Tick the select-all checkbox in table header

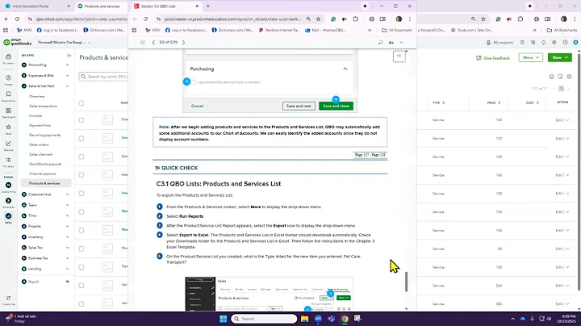82,103
